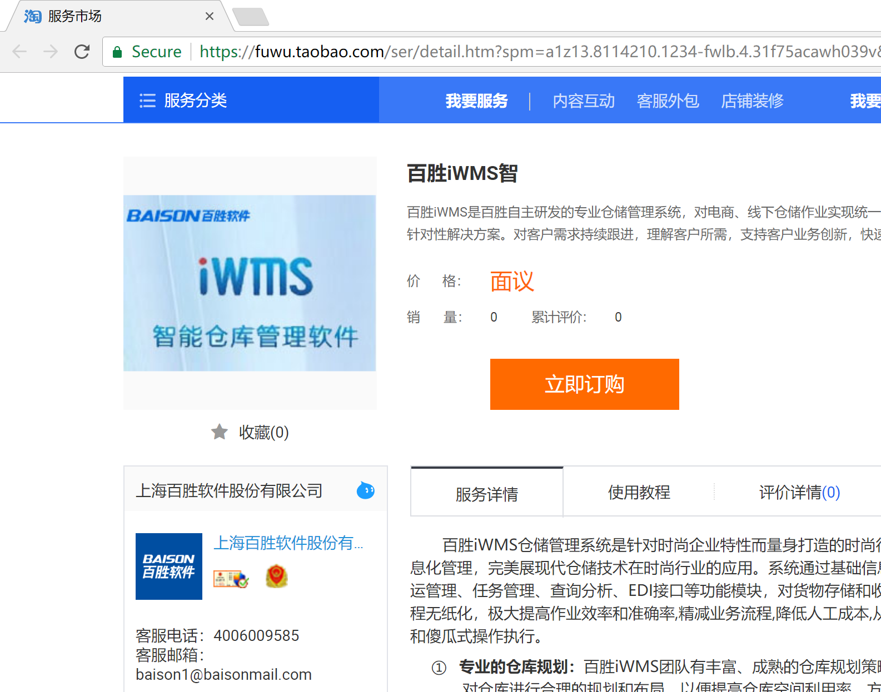The height and width of the screenshot is (692, 881).
Task: Click the 立即订购 order button
Action: click(585, 384)
